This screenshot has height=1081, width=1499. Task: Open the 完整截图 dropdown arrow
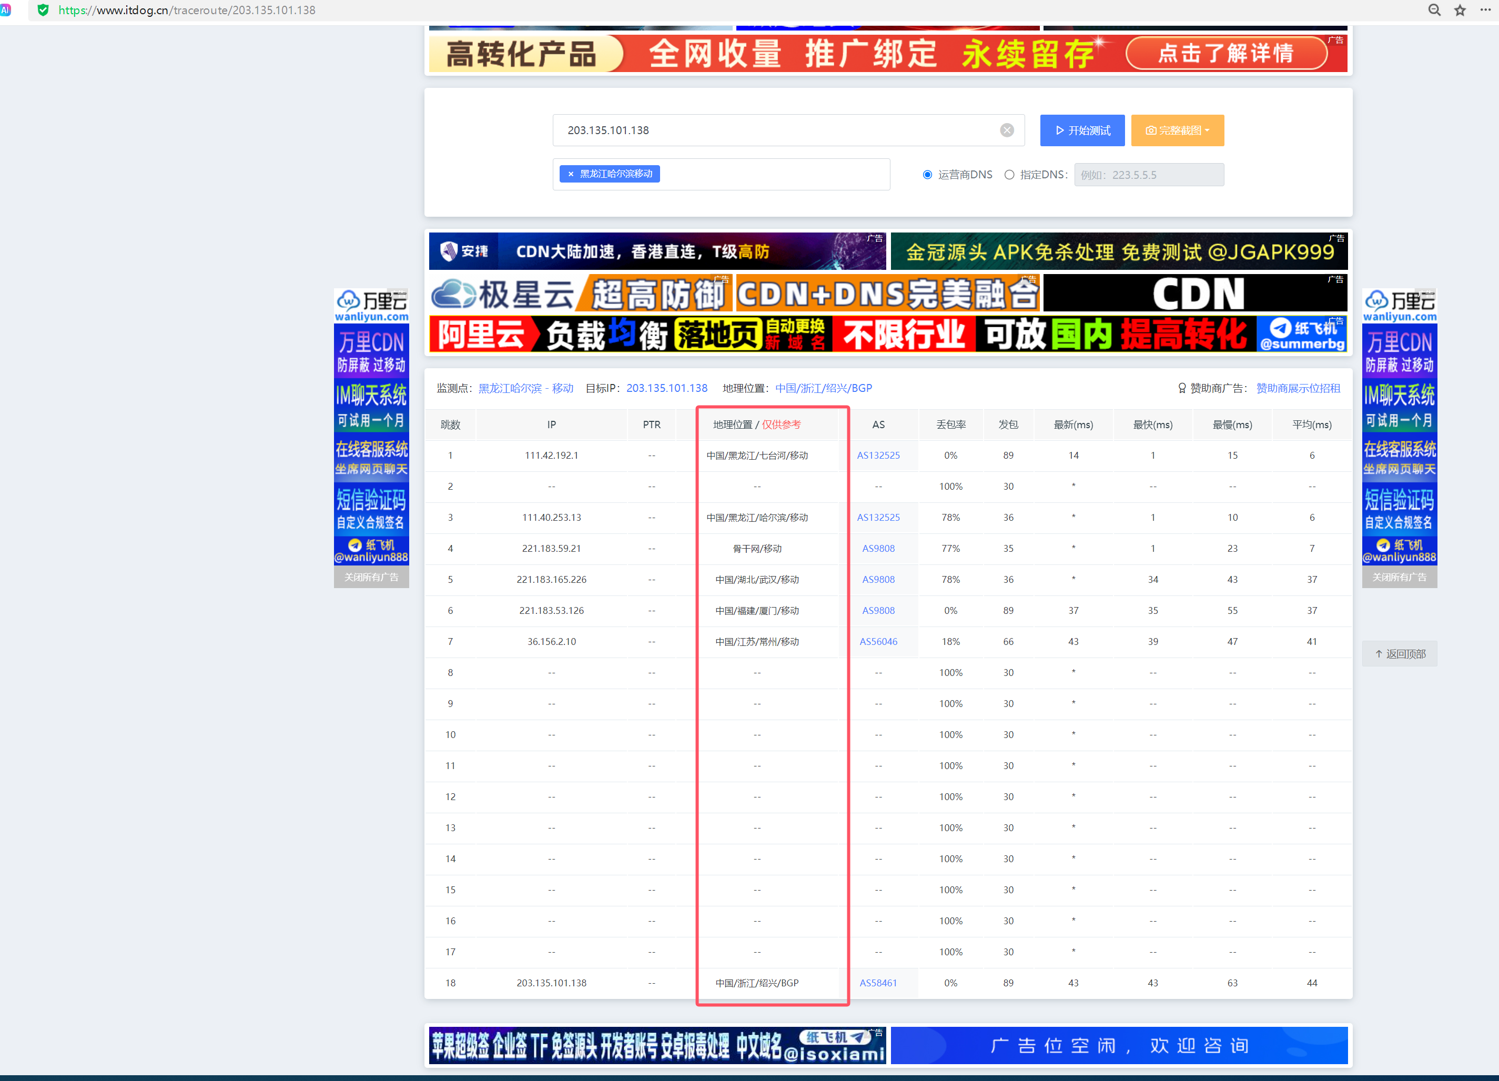point(1209,130)
